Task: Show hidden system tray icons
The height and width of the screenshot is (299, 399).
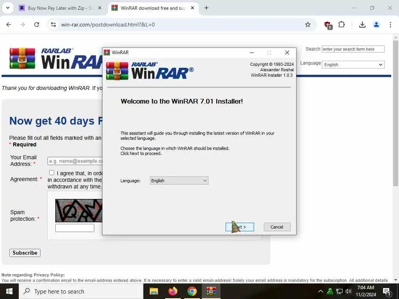Action: (x=321, y=291)
